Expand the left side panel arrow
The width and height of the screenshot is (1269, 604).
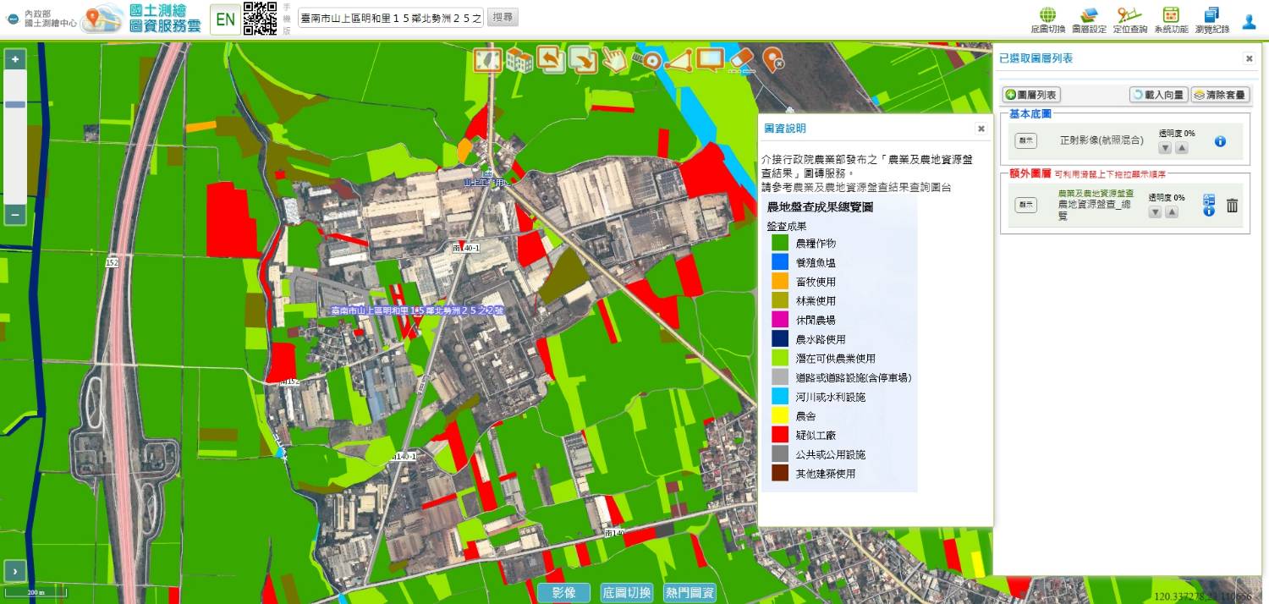pyautogui.click(x=15, y=571)
